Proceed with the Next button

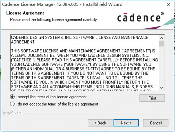tap(126, 123)
